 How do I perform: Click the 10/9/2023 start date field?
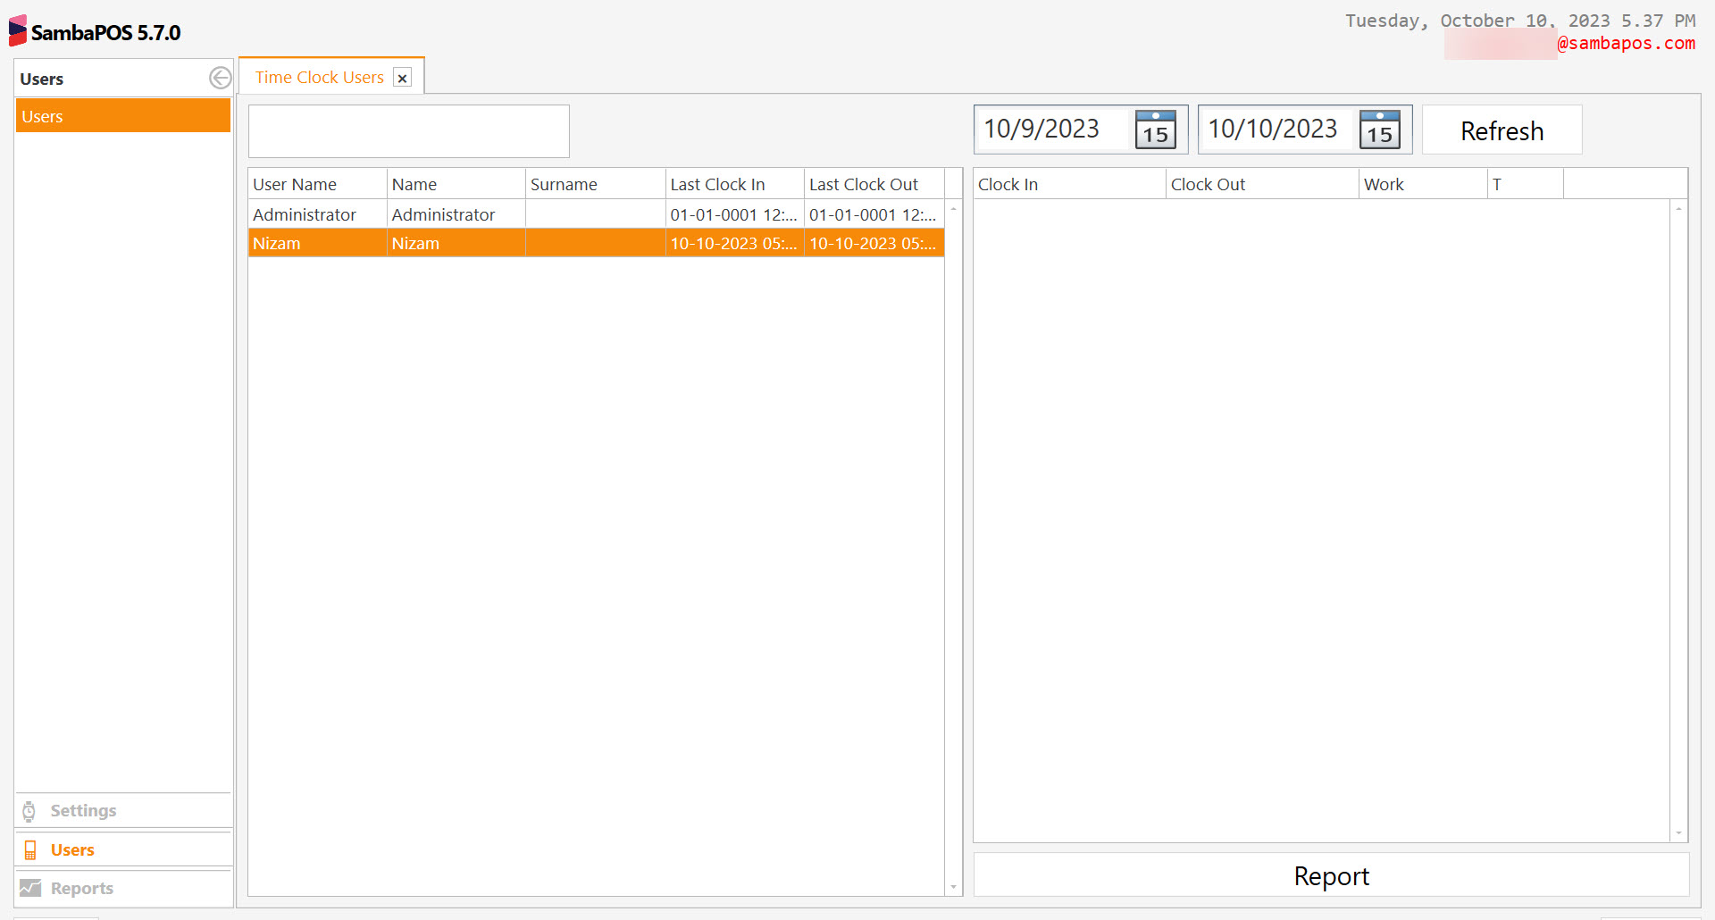pos(1045,129)
